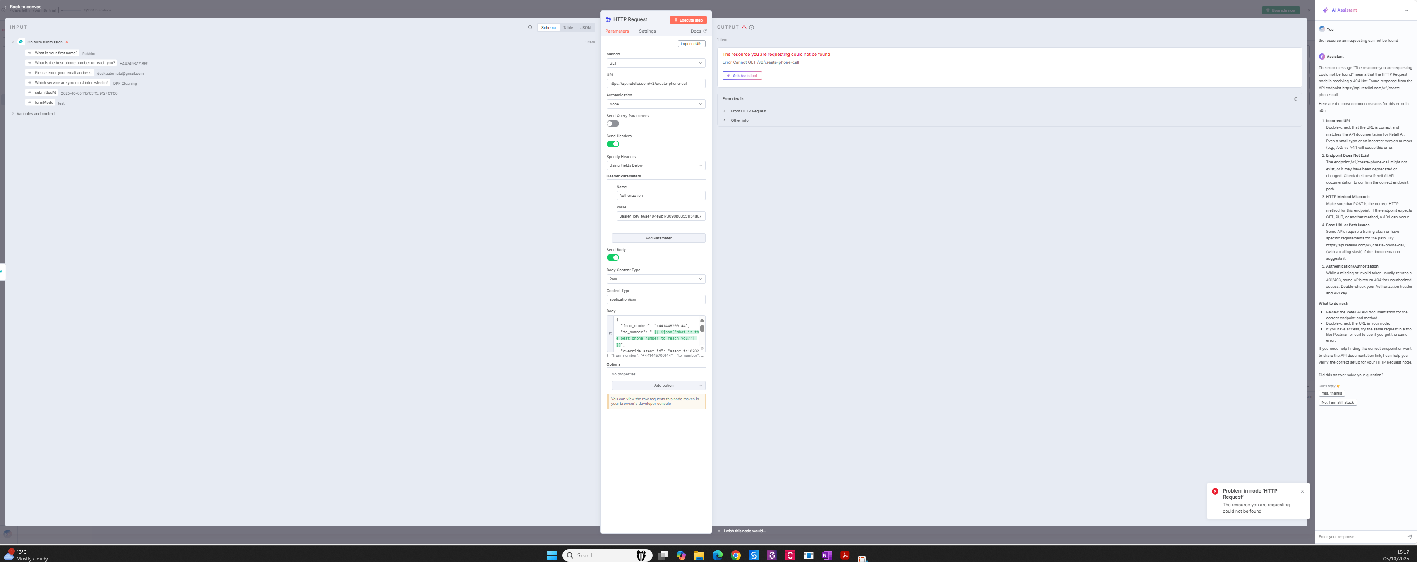Click the body editor vertical scrollbar
This screenshot has height=562, width=1417.
702,329
